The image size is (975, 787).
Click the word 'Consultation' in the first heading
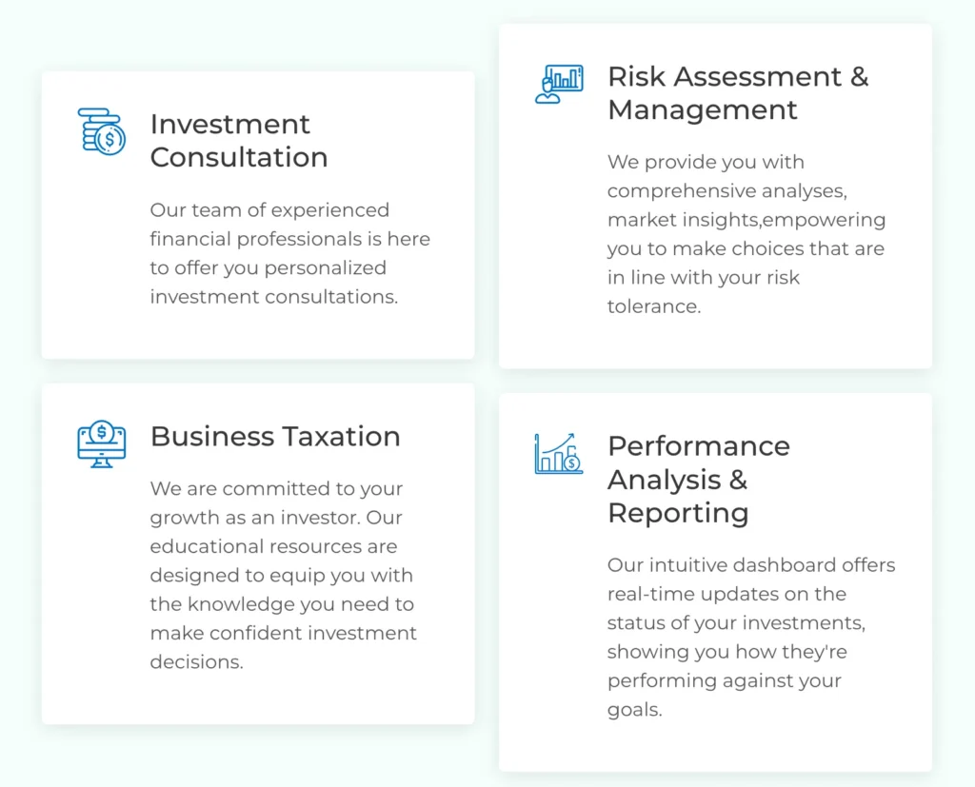[x=238, y=157]
